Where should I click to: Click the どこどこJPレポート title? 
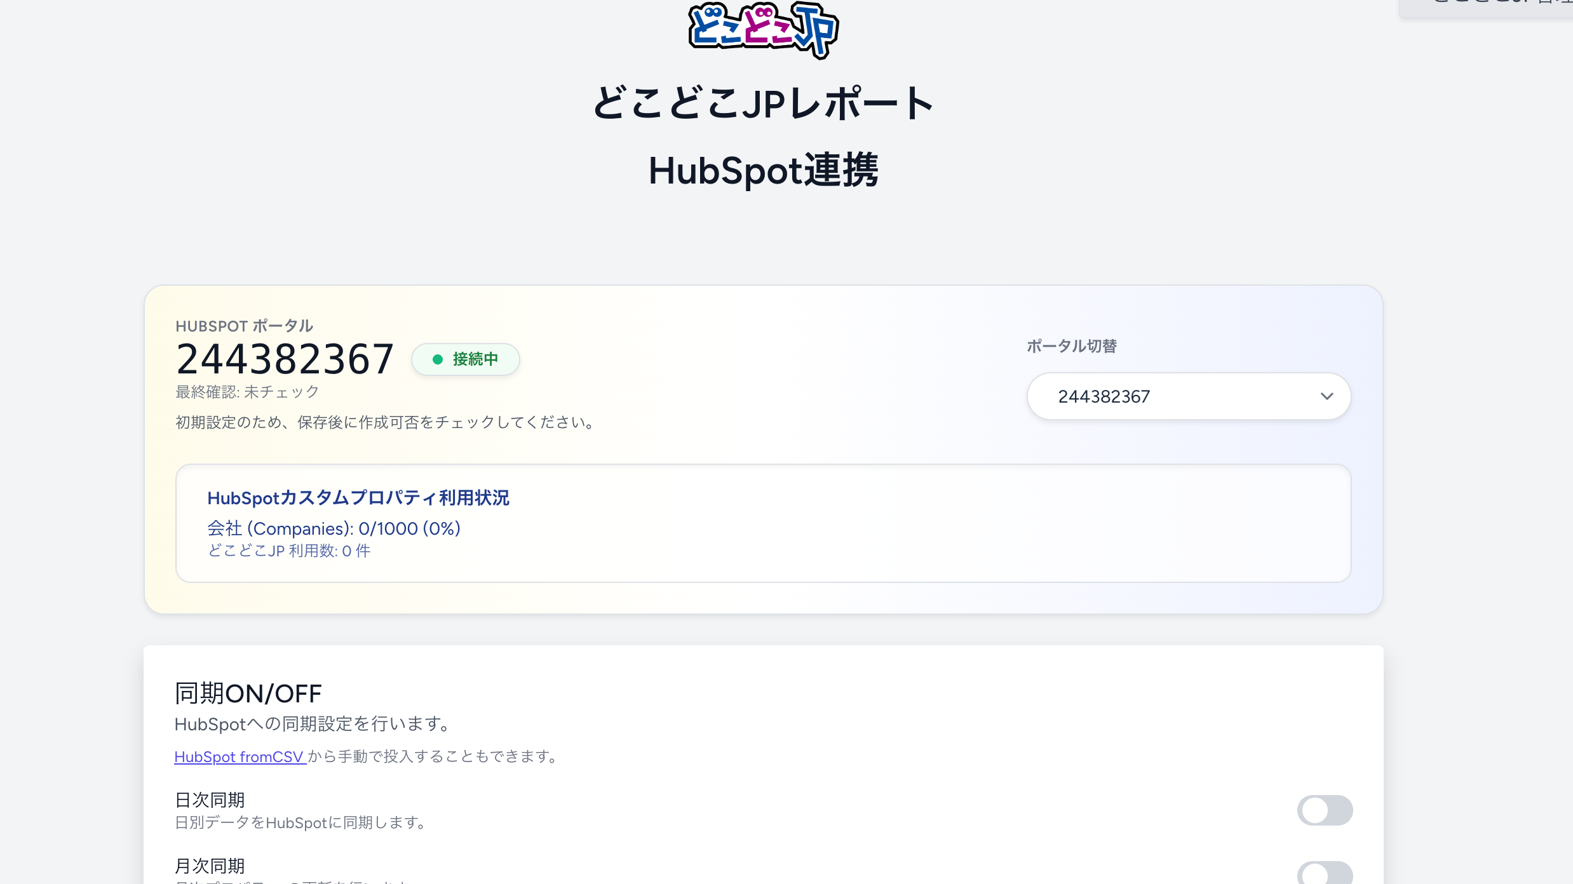(764, 103)
